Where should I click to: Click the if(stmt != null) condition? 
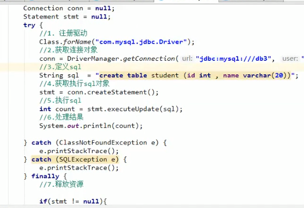click(73, 201)
